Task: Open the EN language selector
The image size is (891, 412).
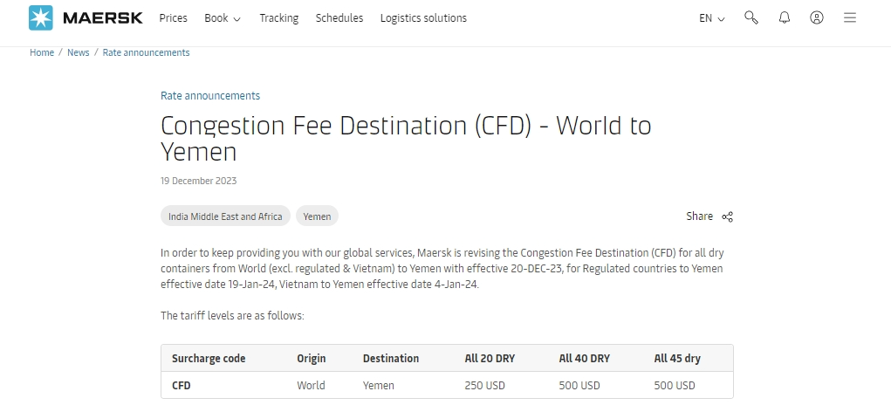Action: (x=711, y=17)
